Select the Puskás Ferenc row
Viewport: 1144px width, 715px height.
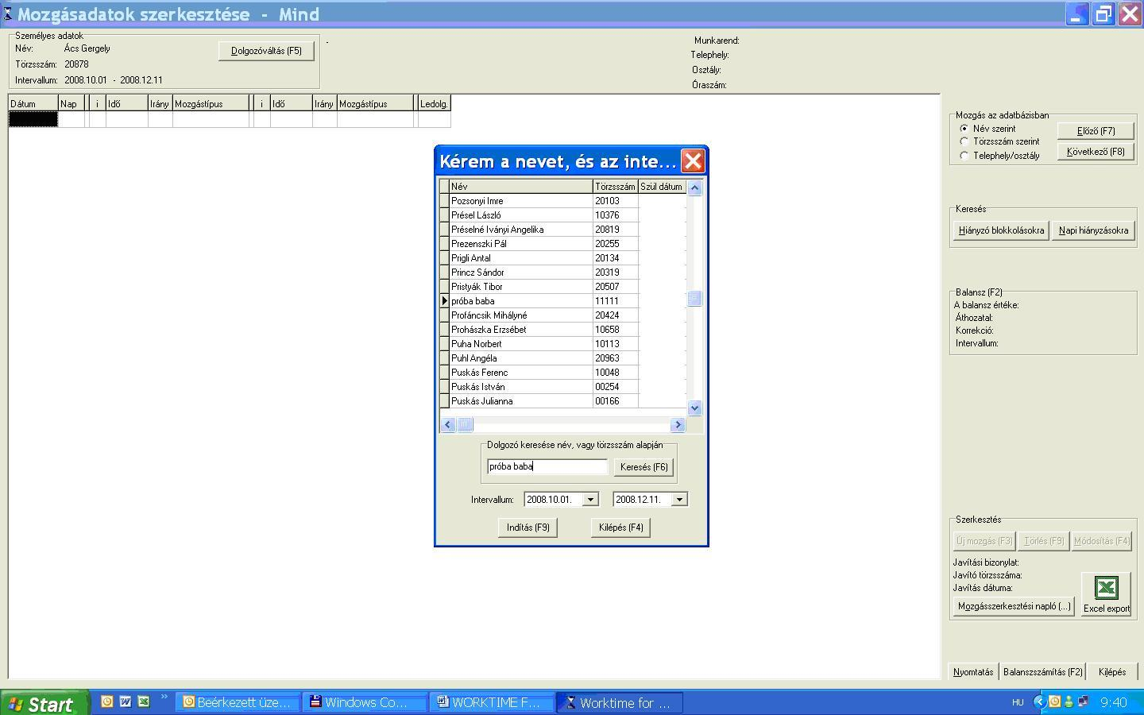click(x=563, y=373)
